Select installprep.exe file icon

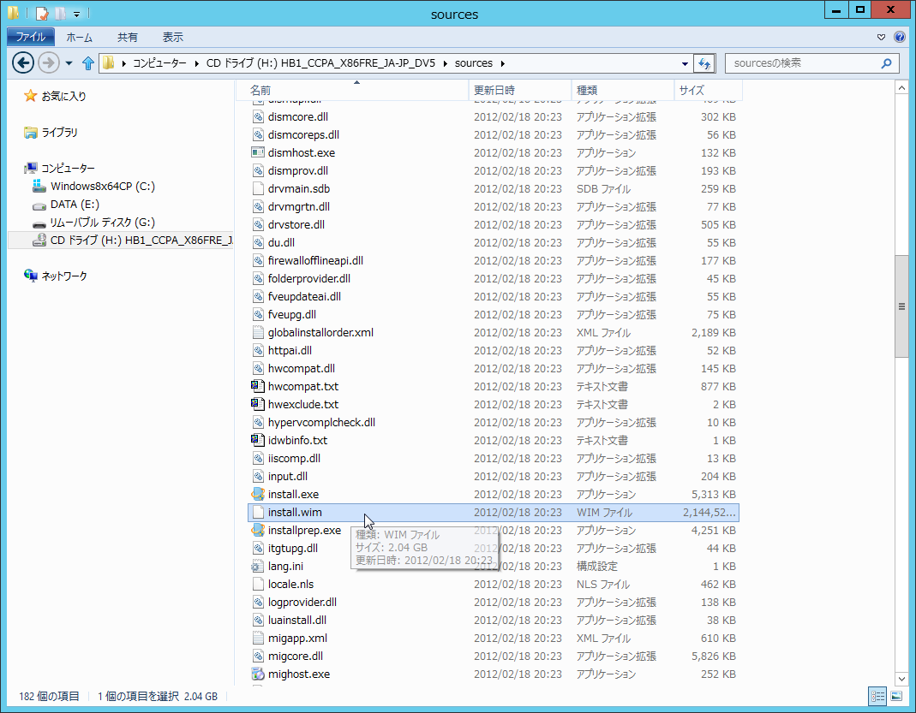pos(258,531)
